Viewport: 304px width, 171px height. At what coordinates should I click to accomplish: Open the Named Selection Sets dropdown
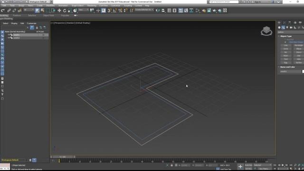tap(144, 9)
